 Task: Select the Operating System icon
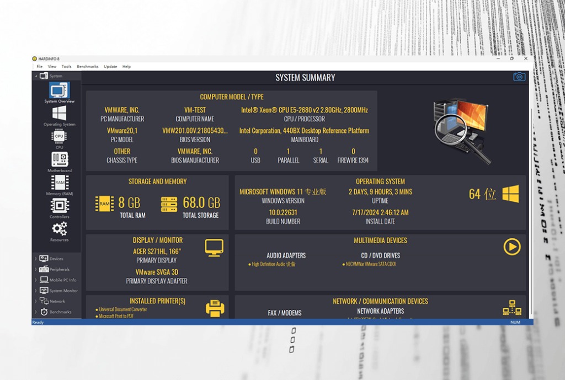coord(59,113)
